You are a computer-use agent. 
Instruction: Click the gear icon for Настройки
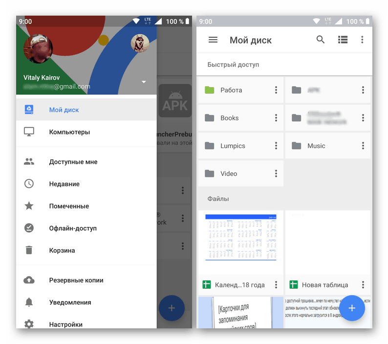pyautogui.click(x=29, y=323)
